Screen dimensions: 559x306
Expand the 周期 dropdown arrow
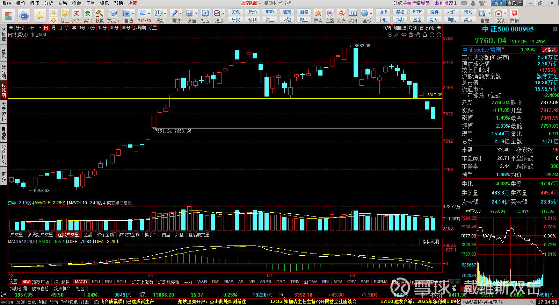(165, 14)
